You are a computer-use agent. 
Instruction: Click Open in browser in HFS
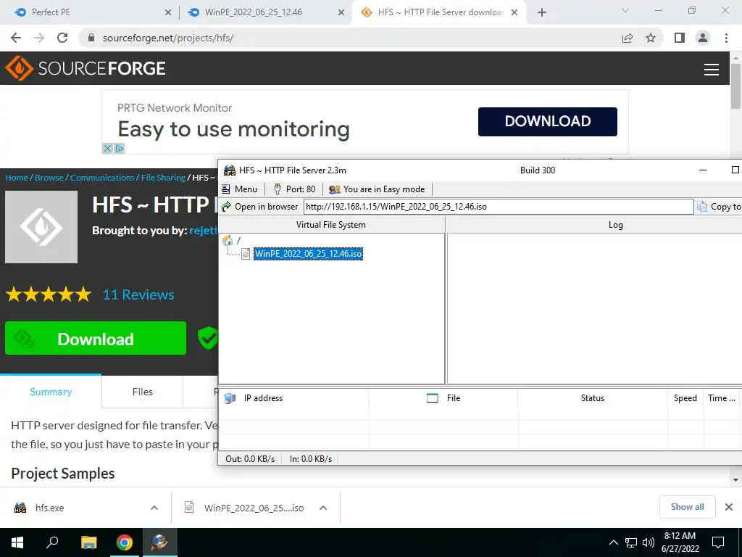point(260,207)
